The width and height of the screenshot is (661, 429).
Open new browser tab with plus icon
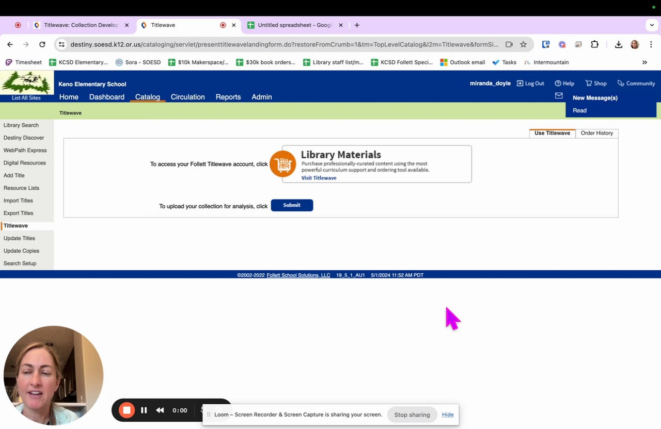point(357,25)
